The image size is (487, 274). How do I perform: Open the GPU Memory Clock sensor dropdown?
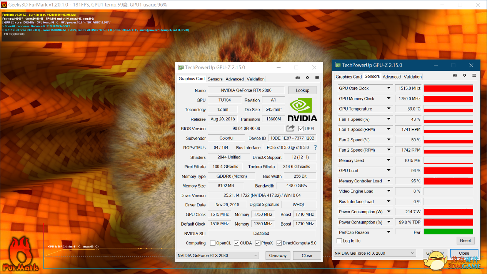(x=389, y=99)
